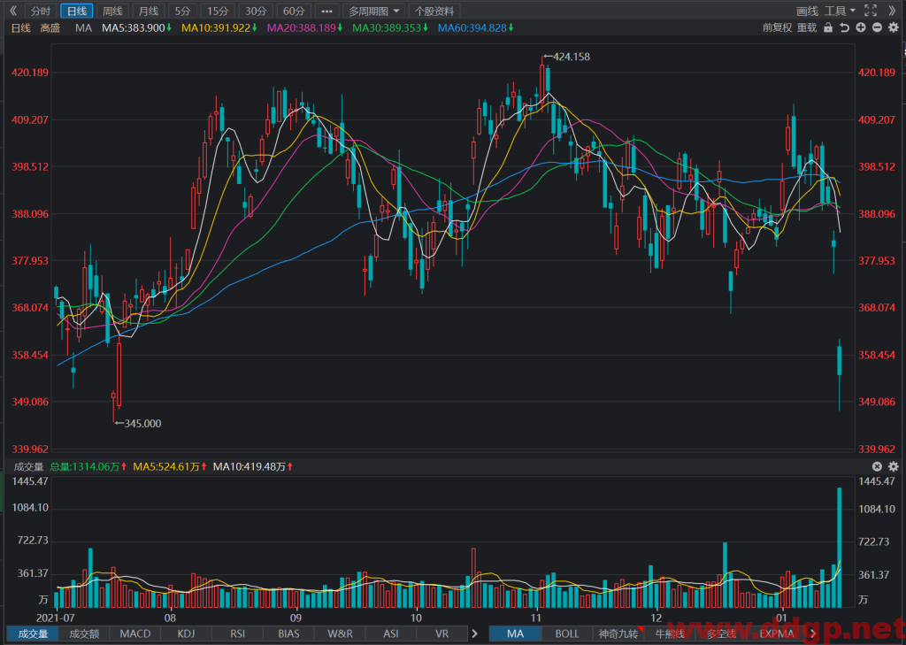Screen dimensions: 906x645
Task: Select BOLL main chart overlay tab
Action: pyautogui.click(x=567, y=633)
